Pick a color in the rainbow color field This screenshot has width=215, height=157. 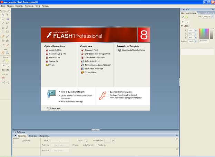coord(204,34)
